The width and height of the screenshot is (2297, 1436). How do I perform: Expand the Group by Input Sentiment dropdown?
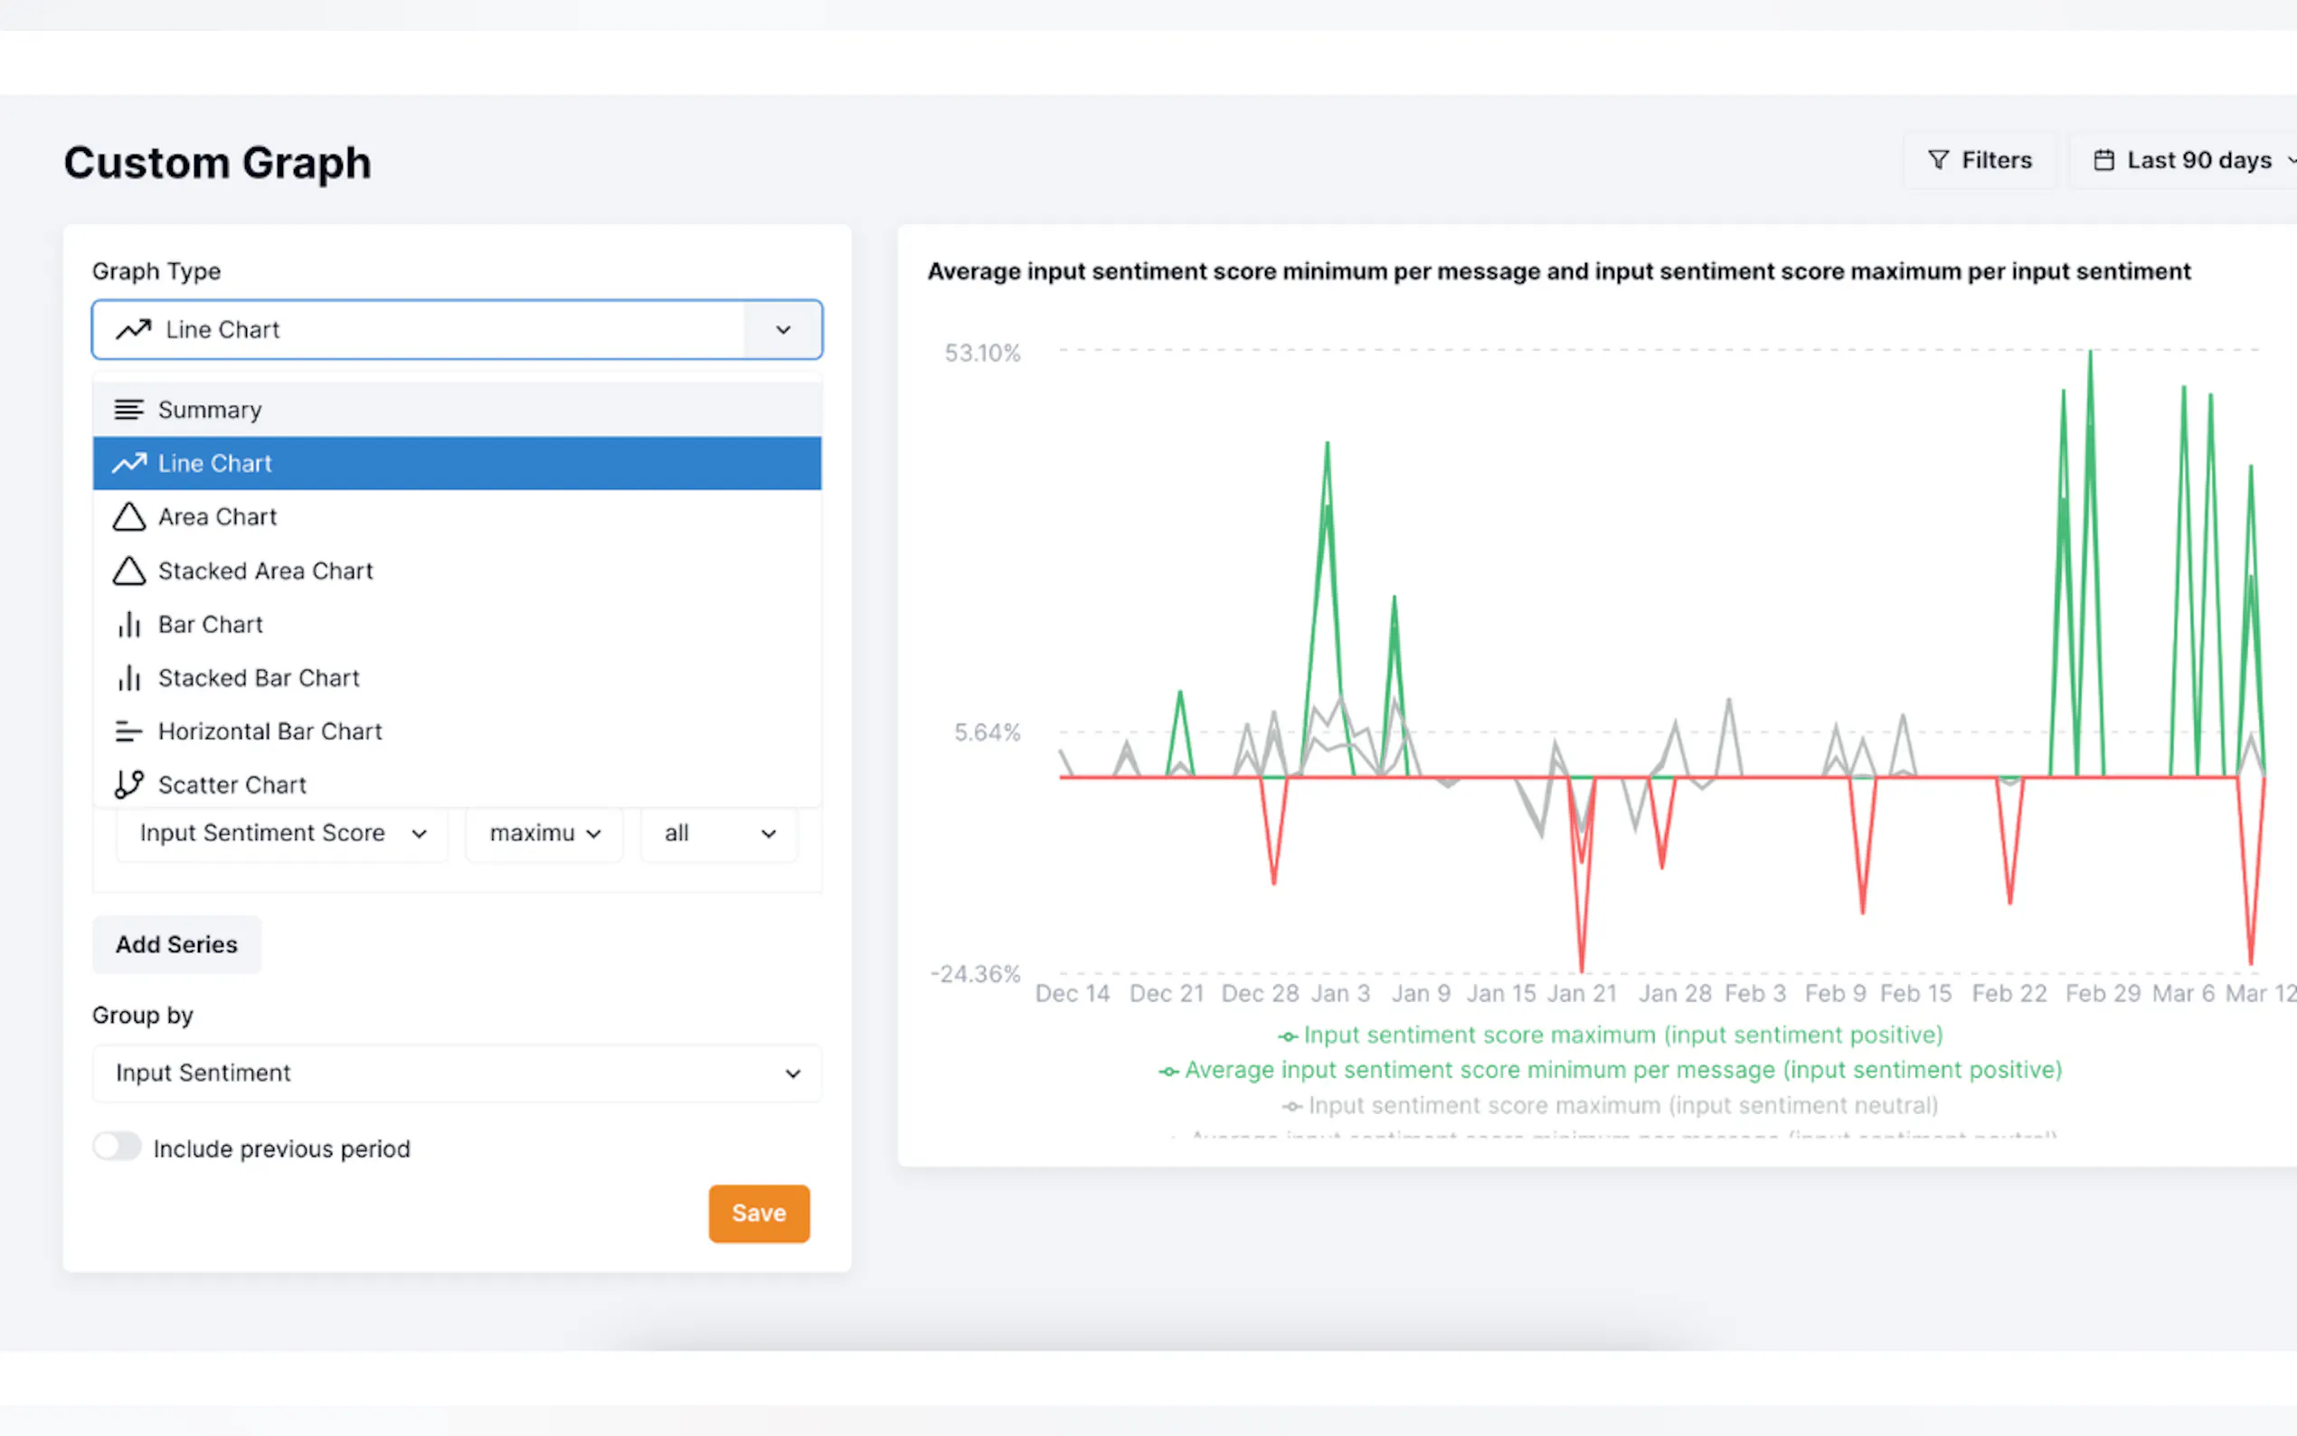point(457,1073)
